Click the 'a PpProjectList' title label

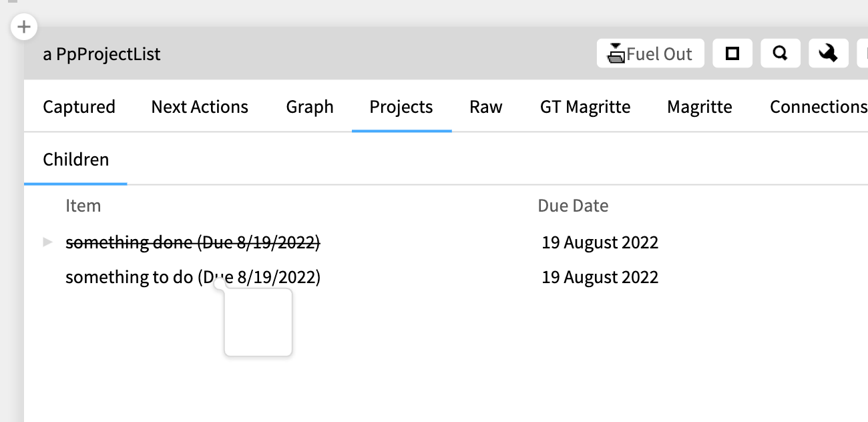101,54
